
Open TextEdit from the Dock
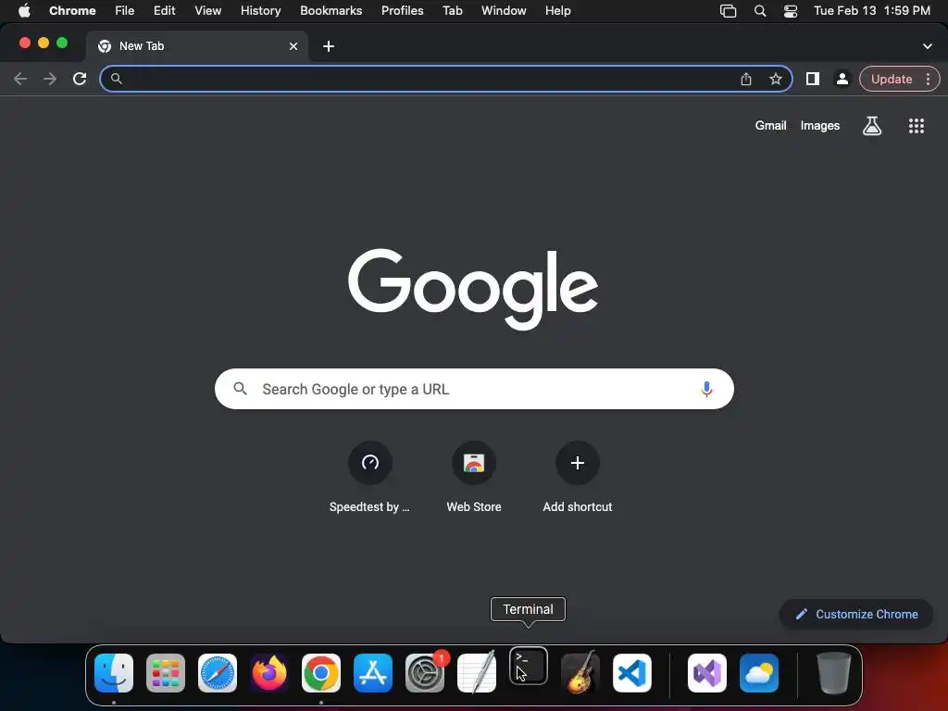point(477,673)
